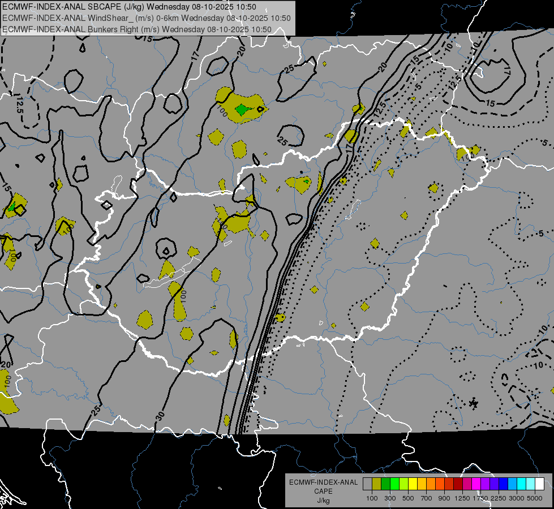Click the orange swatch above 700 label

pos(431,484)
